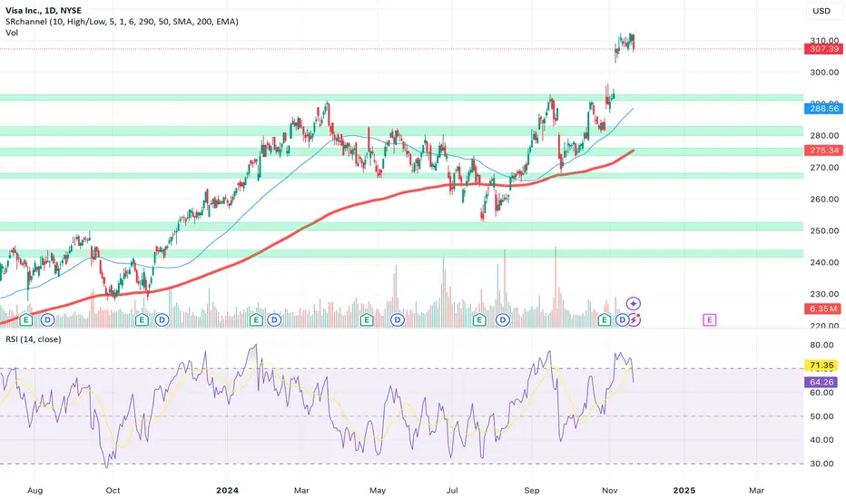The height and width of the screenshot is (499, 846).
Task: Select the SRchannel indicator legend
Action: (122, 22)
